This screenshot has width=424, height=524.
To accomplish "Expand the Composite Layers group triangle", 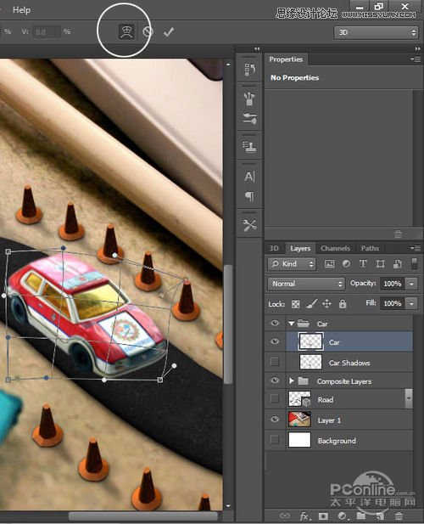I will point(291,380).
